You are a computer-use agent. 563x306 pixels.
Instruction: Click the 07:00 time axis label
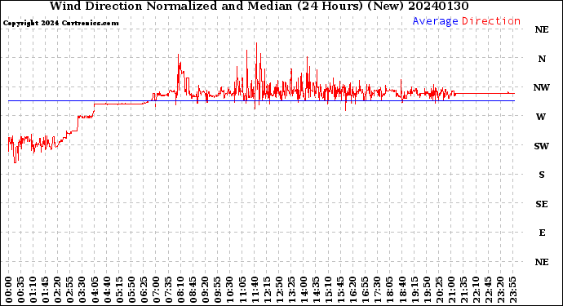click(156, 290)
